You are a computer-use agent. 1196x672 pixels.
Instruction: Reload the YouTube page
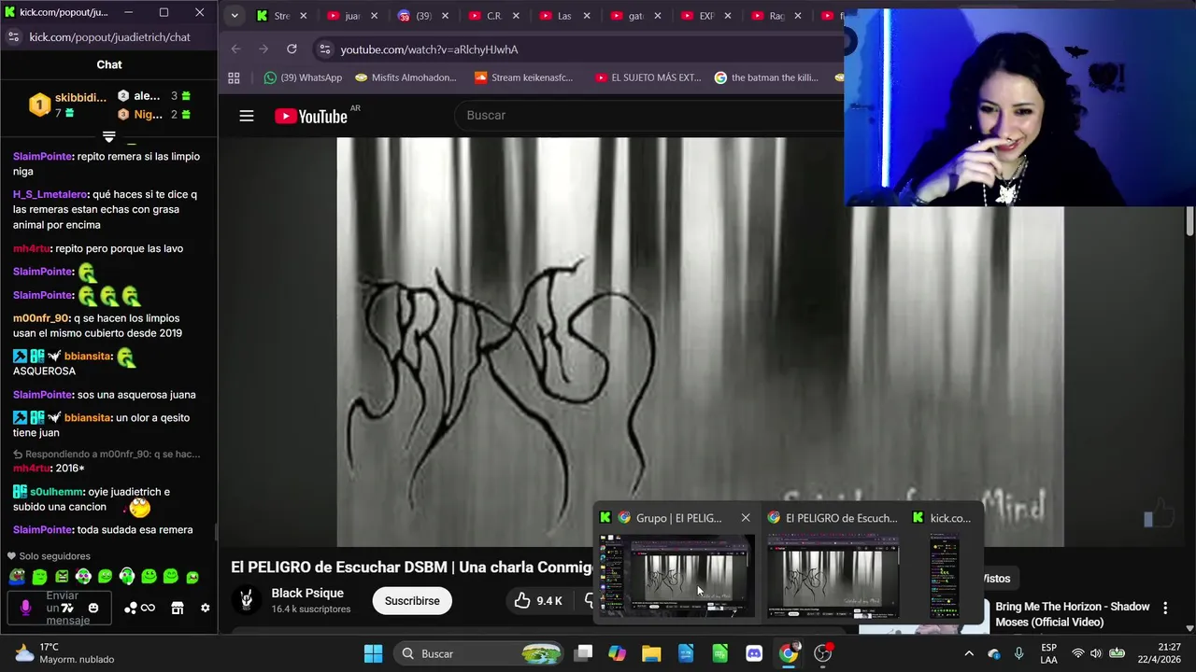pos(292,49)
